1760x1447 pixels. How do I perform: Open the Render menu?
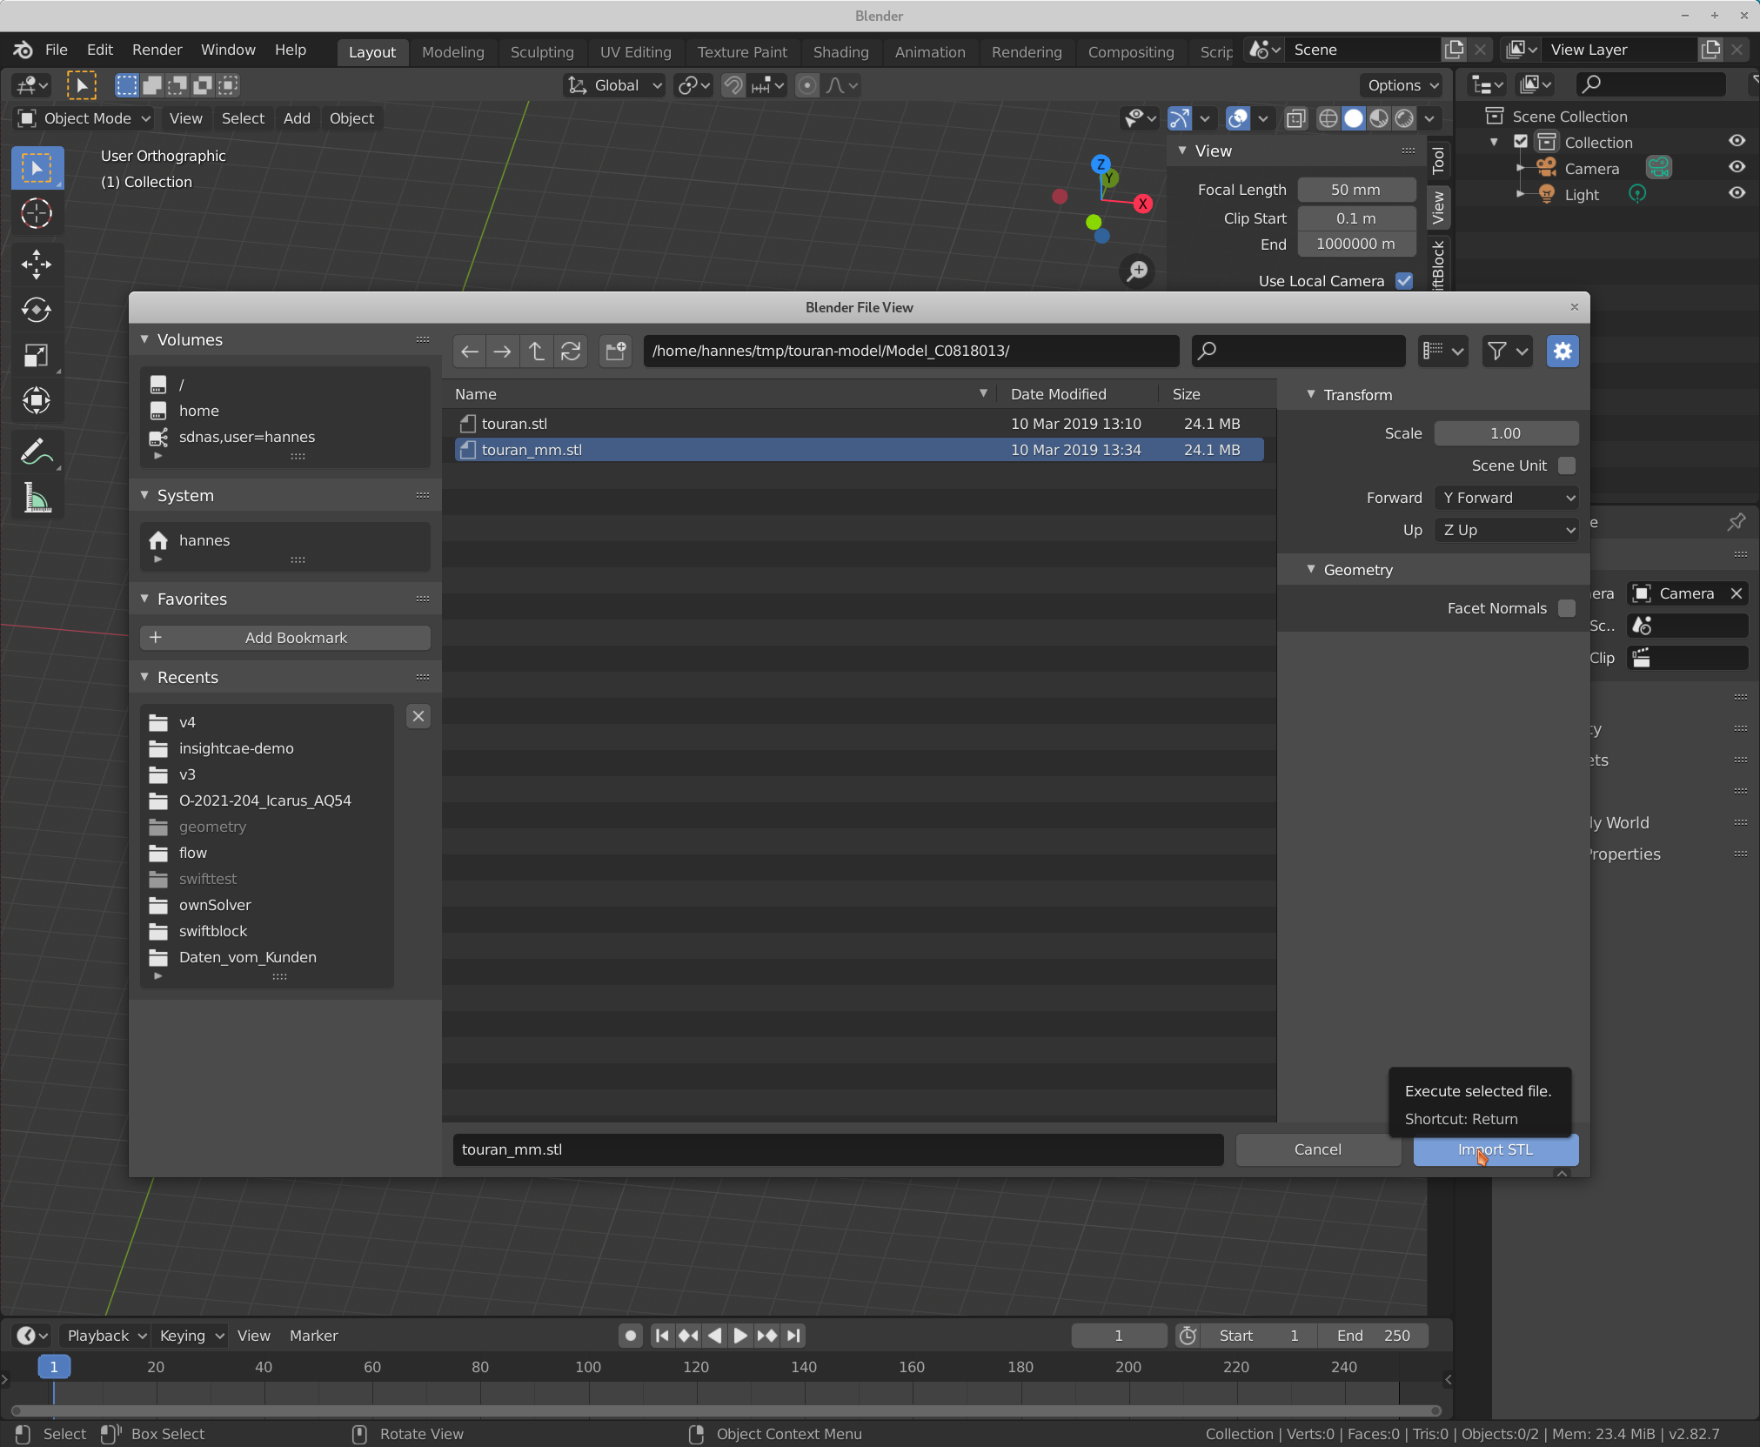click(157, 50)
